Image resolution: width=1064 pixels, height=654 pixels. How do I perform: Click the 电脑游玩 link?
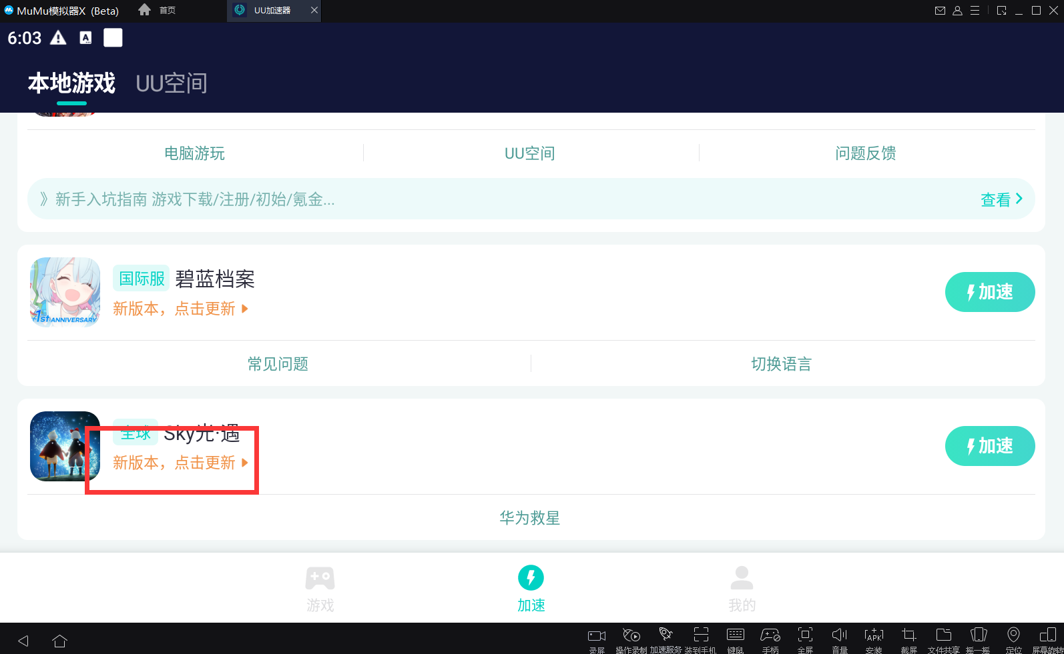point(194,153)
